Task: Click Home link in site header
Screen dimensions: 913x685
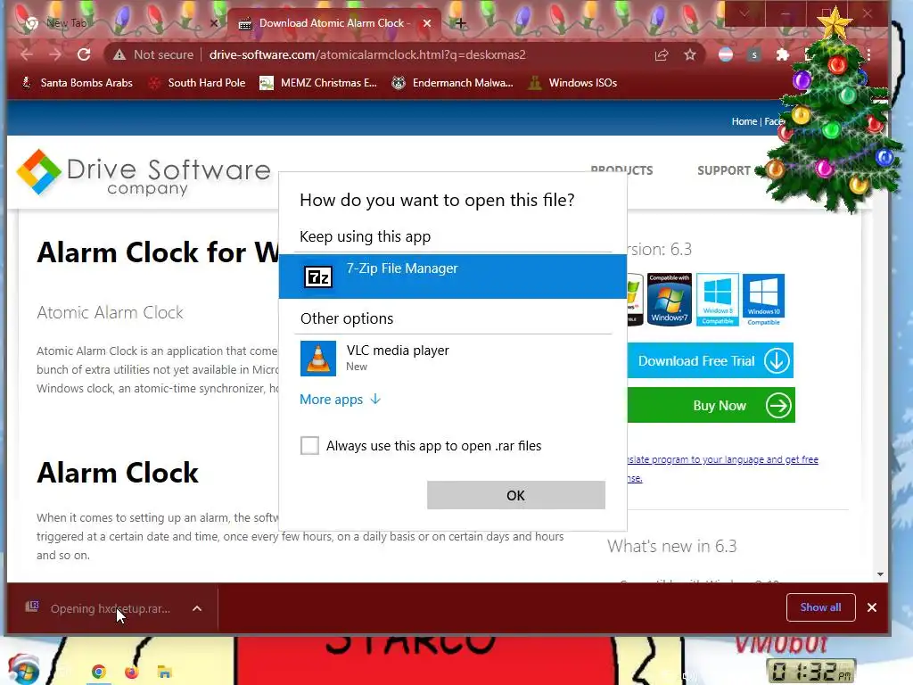Action: (x=744, y=121)
